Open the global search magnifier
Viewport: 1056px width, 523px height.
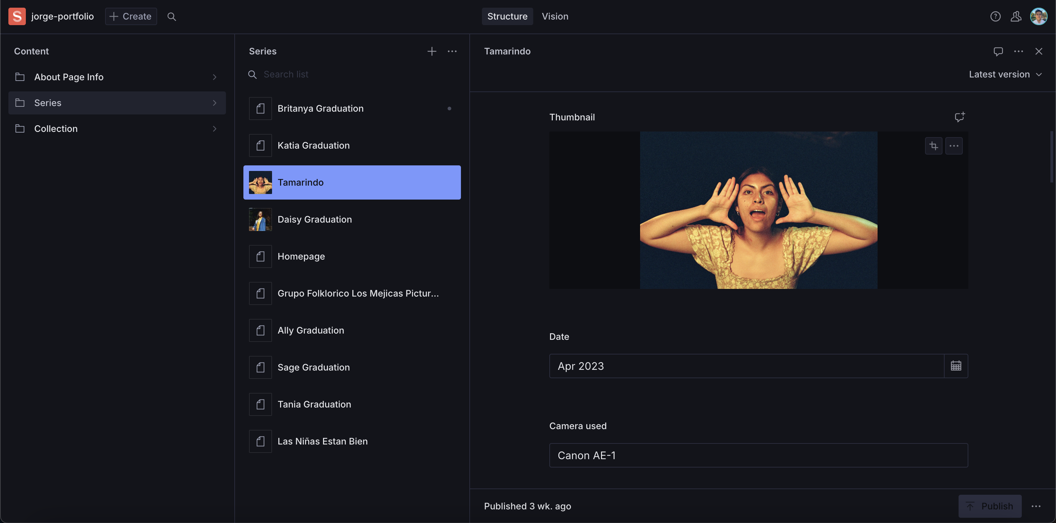pyautogui.click(x=171, y=16)
